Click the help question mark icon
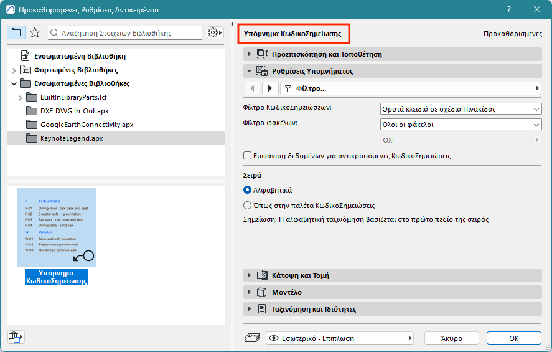This screenshot has width=552, height=352. tap(509, 10)
